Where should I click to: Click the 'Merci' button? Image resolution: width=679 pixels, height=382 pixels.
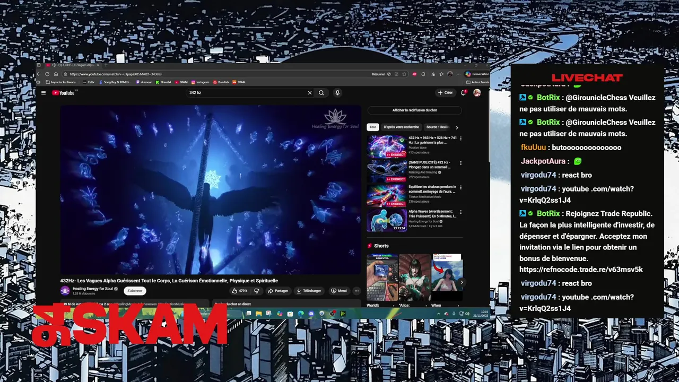(339, 291)
